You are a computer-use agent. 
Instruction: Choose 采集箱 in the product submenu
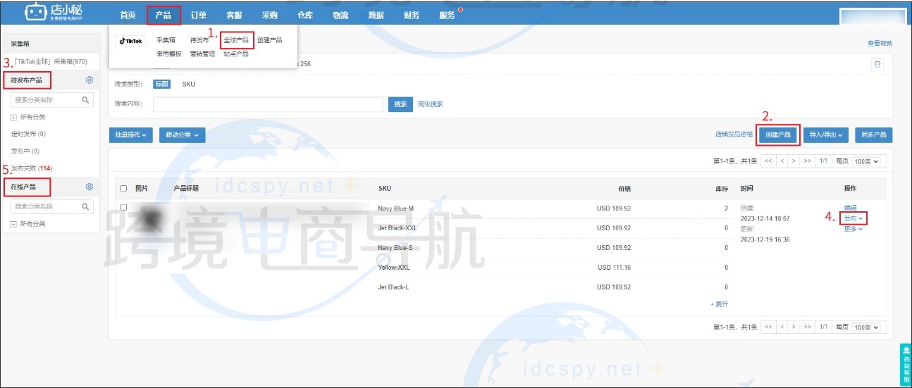[x=166, y=40]
